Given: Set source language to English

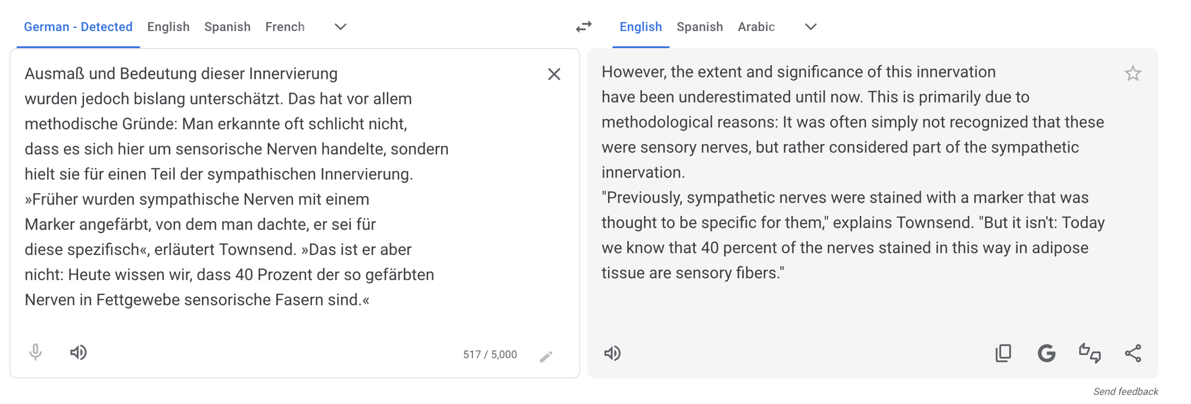Looking at the screenshot, I should [x=169, y=27].
